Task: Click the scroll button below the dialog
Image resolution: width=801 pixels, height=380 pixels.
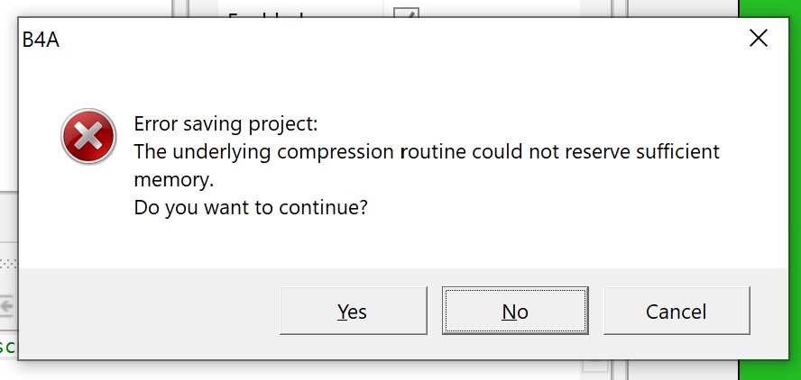Action: pyautogui.click(x=594, y=366)
